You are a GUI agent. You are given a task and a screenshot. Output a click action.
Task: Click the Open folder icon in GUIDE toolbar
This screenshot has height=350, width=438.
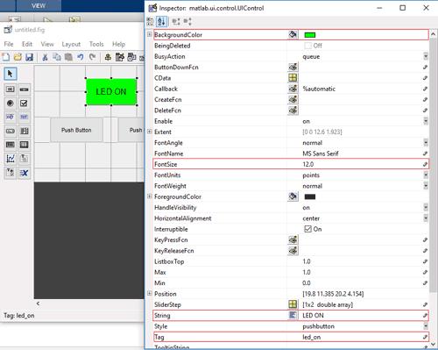[18, 57]
